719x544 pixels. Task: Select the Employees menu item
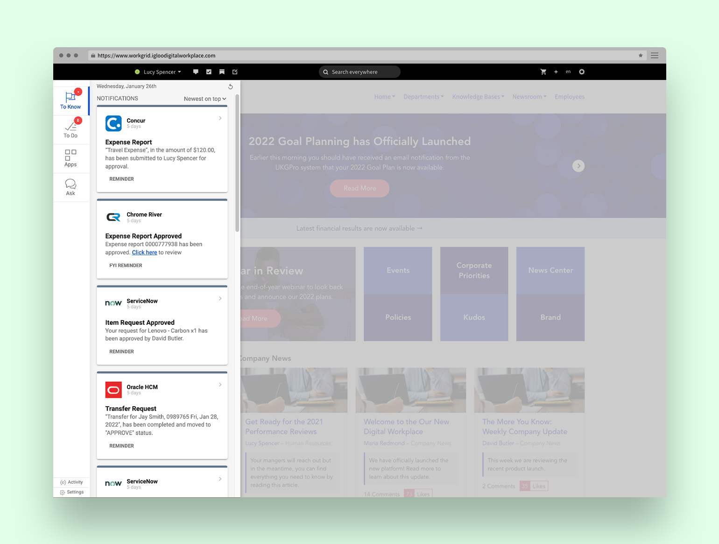[x=569, y=97]
